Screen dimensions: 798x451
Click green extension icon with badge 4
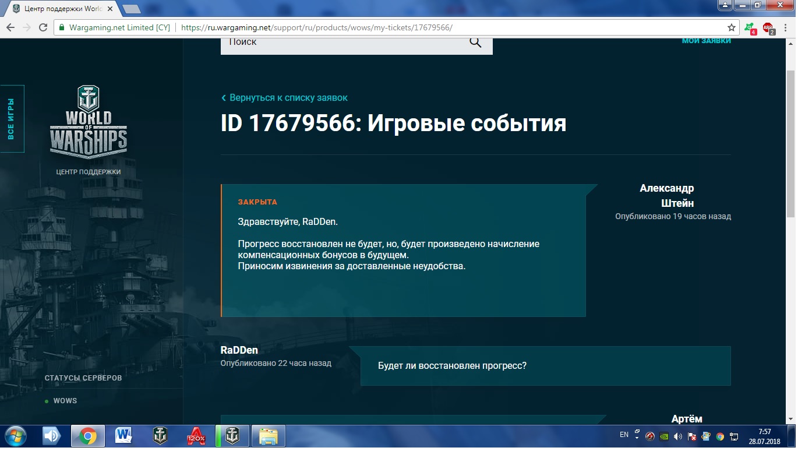[750, 28]
